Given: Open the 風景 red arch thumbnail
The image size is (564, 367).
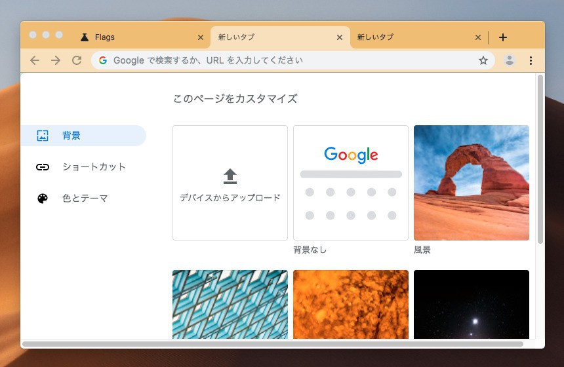Looking at the screenshot, I should [x=472, y=183].
